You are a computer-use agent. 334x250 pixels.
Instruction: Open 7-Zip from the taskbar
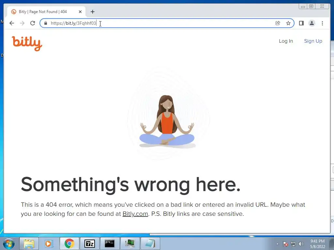89,243
